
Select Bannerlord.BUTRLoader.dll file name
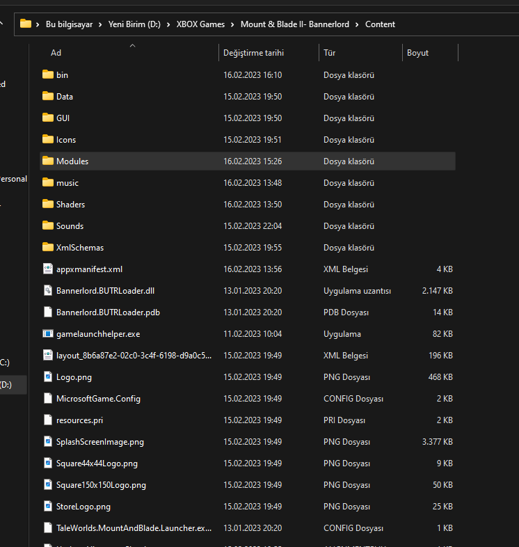105,291
